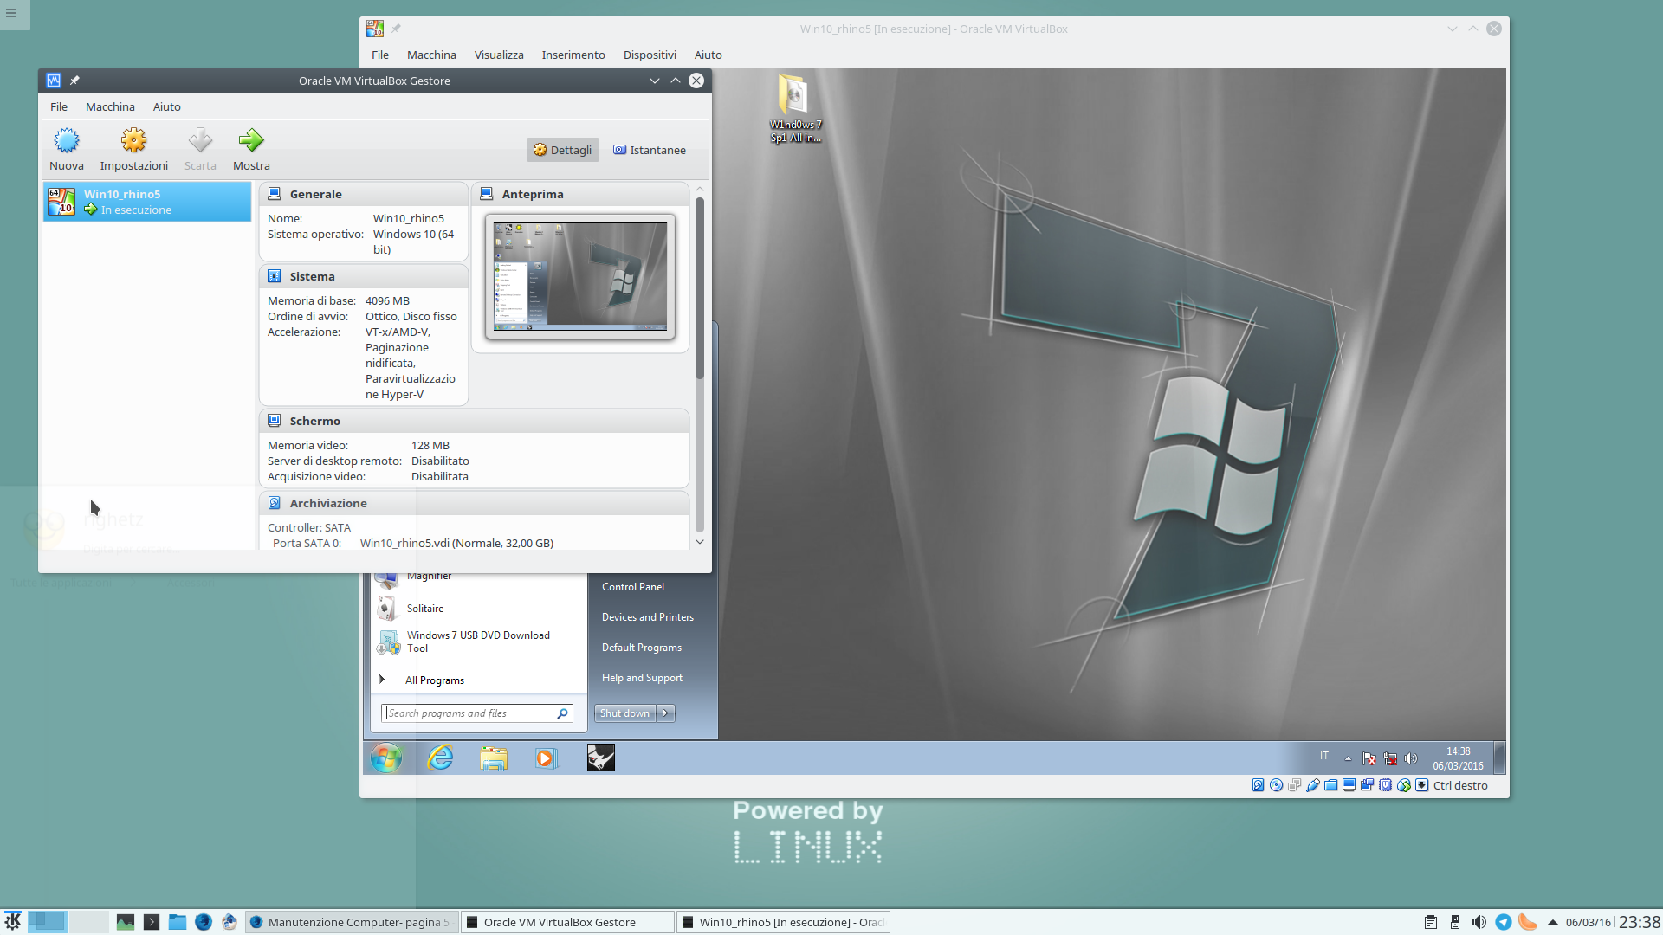Expand the Shut down options arrow

tap(665, 713)
